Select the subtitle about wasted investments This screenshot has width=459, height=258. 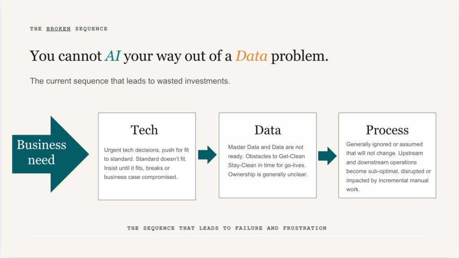point(130,81)
